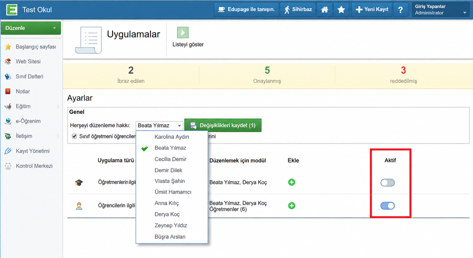Enable the Aktif toggle for Öğretmenlerin row
473x258 pixels.
[x=387, y=182]
